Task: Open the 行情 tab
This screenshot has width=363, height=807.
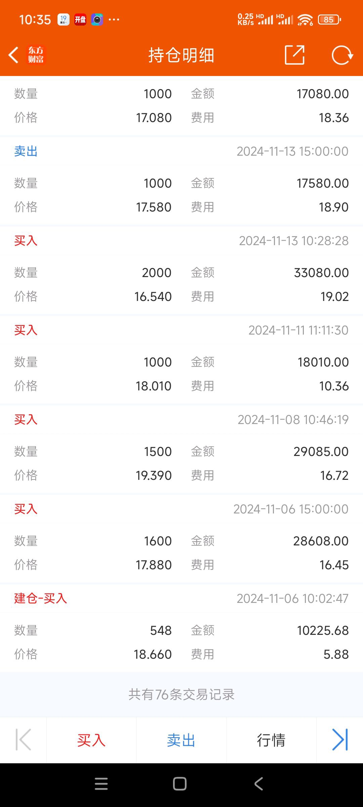Action: pyautogui.click(x=271, y=740)
